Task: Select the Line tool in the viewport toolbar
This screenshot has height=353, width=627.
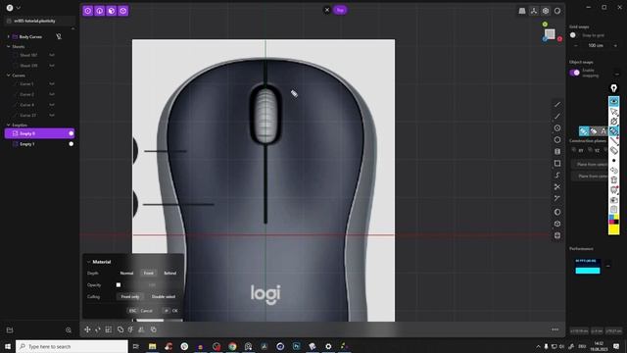Action: point(557,105)
